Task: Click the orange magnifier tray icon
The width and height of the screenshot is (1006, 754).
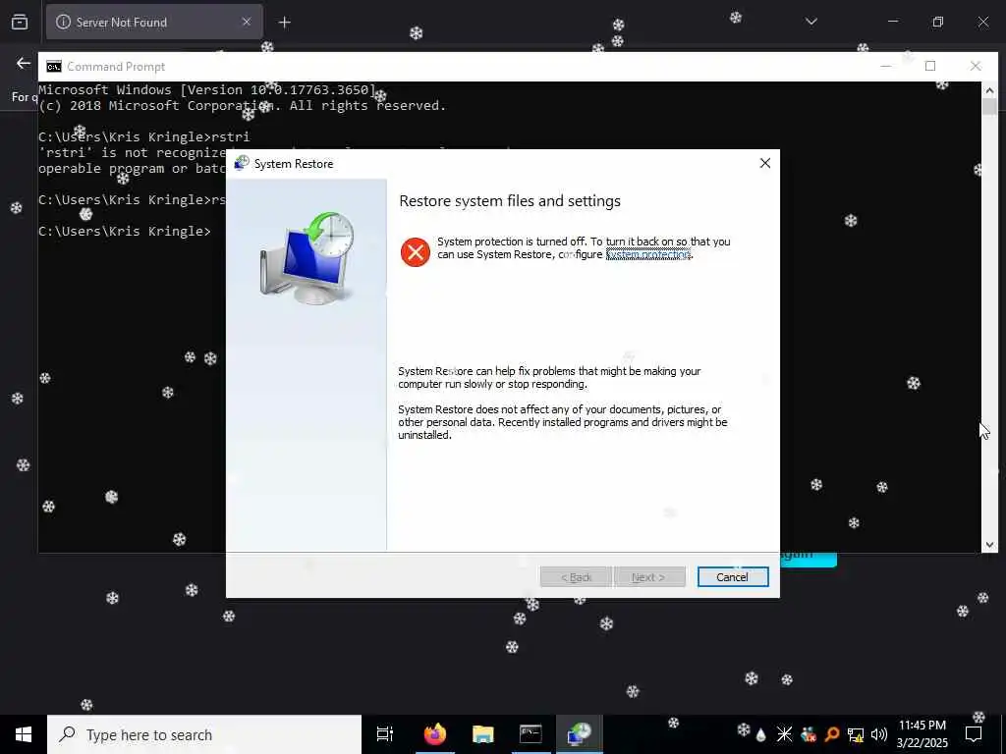Action: (x=832, y=734)
